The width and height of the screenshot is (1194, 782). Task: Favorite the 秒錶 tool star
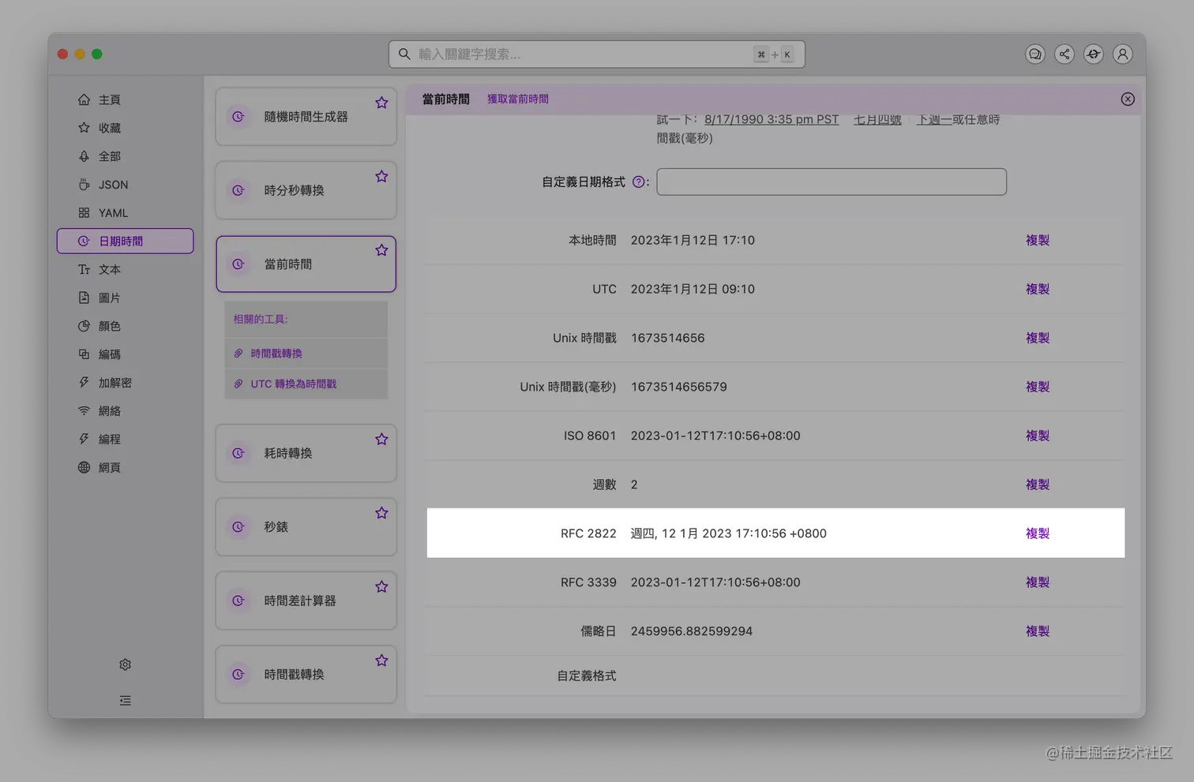point(381,513)
